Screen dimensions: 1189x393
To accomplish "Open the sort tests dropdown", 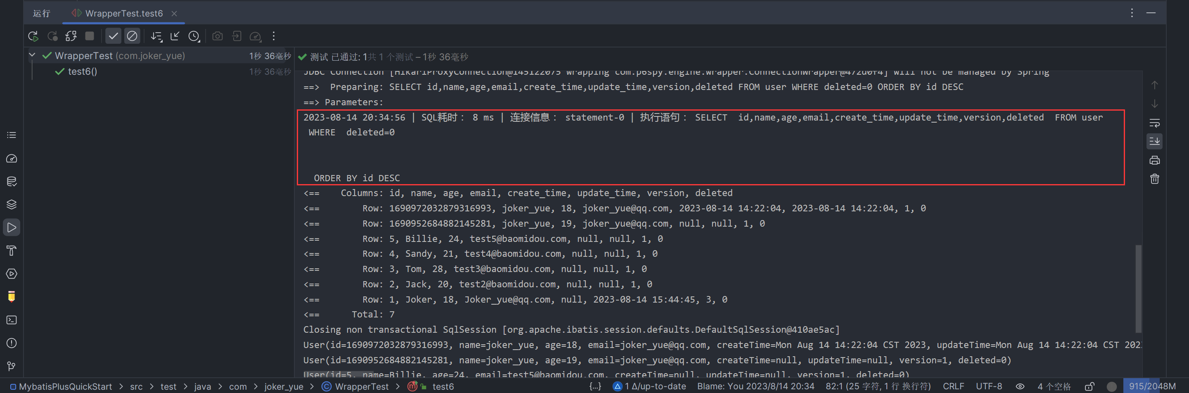I will pyautogui.click(x=156, y=36).
